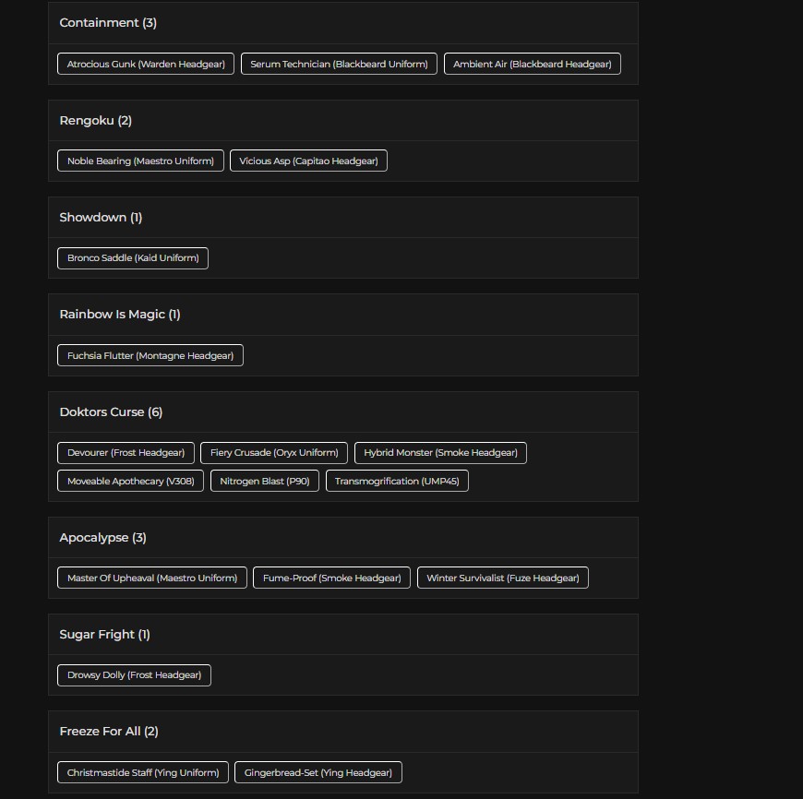Click Gingerbread-Set (Ying Headgear) item

pyautogui.click(x=318, y=772)
